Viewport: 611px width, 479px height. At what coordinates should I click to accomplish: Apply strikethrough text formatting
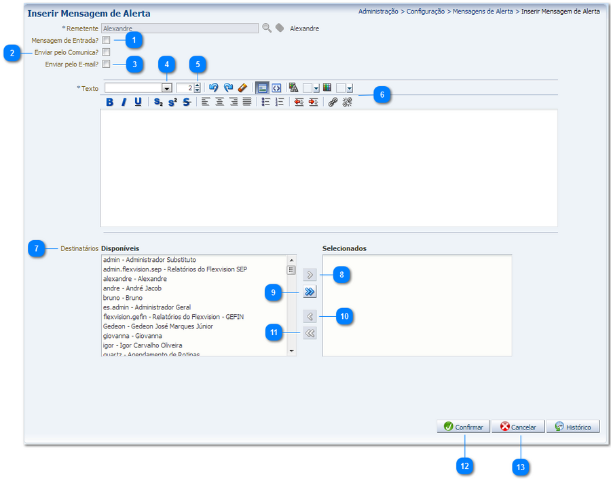(x=187, y=102)
